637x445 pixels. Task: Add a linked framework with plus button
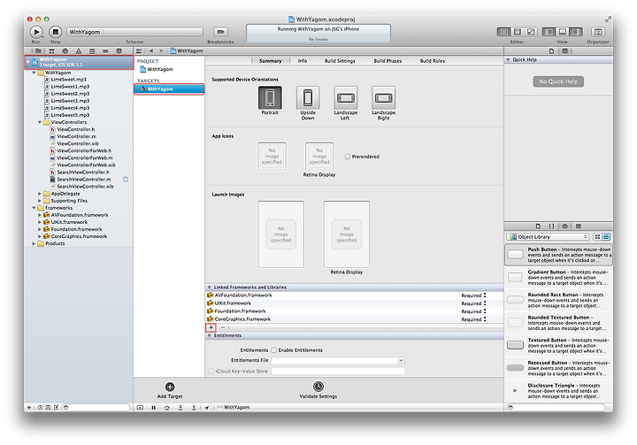[211, 327]
